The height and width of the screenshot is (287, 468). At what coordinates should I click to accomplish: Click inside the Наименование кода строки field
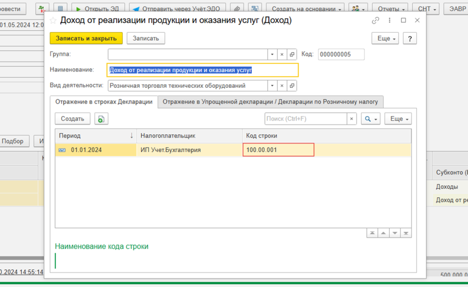(x=183, y=261)
